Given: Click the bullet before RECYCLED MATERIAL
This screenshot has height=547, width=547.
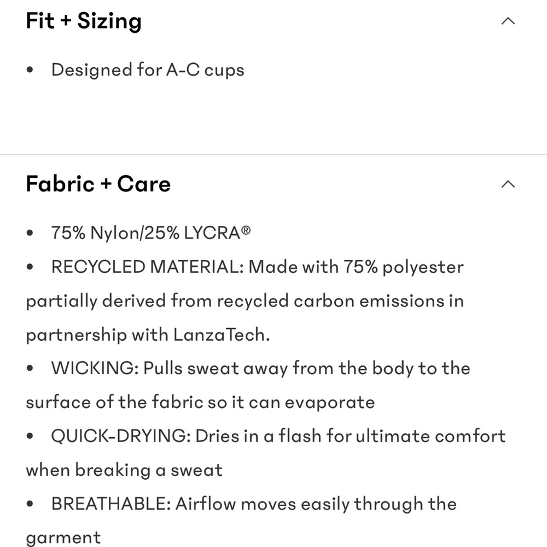Looking at the screenshot, I should 30,267.
